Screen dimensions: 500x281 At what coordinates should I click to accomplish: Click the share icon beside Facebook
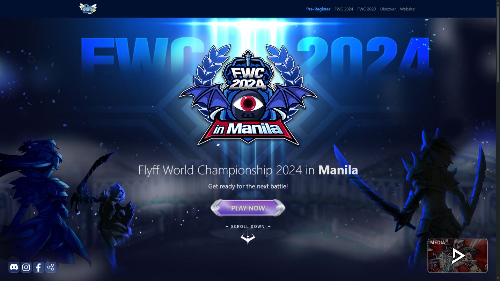(51, 267)
